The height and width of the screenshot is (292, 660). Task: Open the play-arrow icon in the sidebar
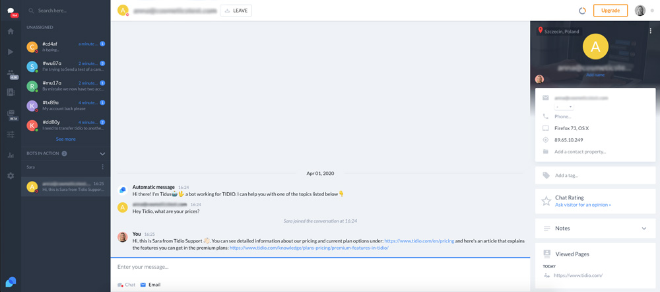point(11,52)
